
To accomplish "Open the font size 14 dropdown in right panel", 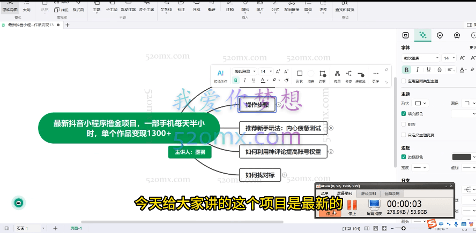I will 449,58.
